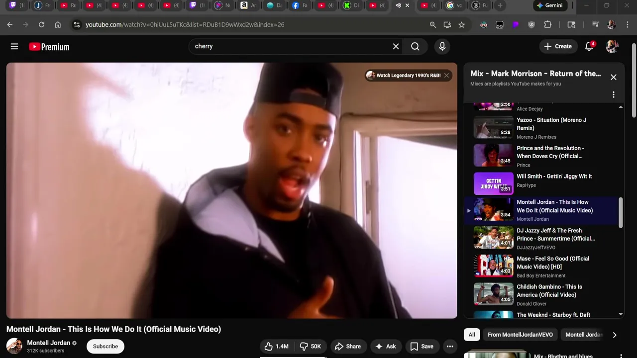Play Yazoo - Situation (Moreno J Remix)
637x358 pixels.
pyautogui.click(x=543, y=128)
